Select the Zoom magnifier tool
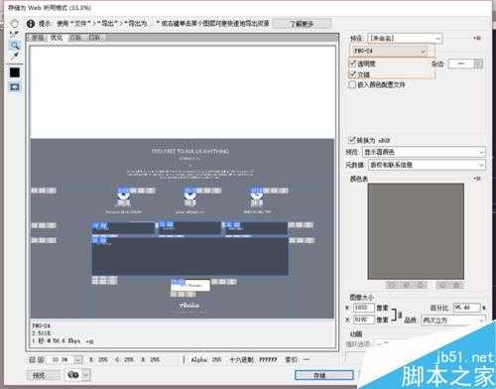This screenshot has width=496, height=389. (x=14, y=45)
